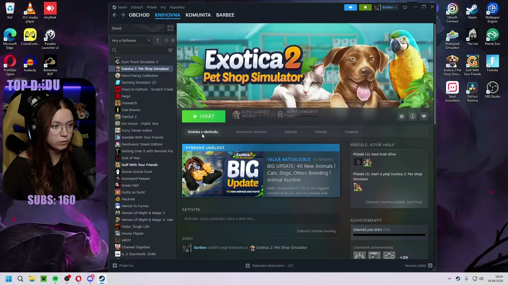This screenshot has width=508, height=285.
Task: Open Stránka v obchodě link
Action: (x=203, y=132)
